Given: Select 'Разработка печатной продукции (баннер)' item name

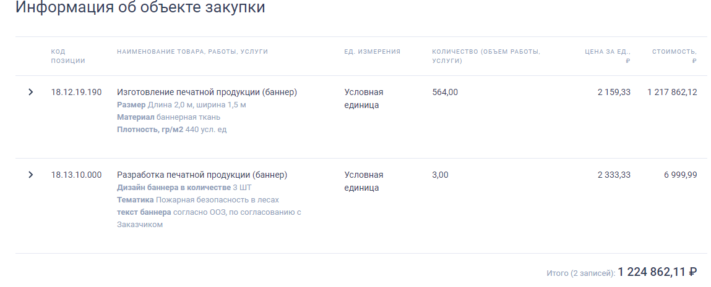Looking at the screenshot, I should [202, 175].
